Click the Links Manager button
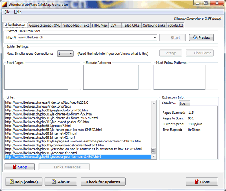226x191 pixels. pyautogui.click(x=64, y=167)
